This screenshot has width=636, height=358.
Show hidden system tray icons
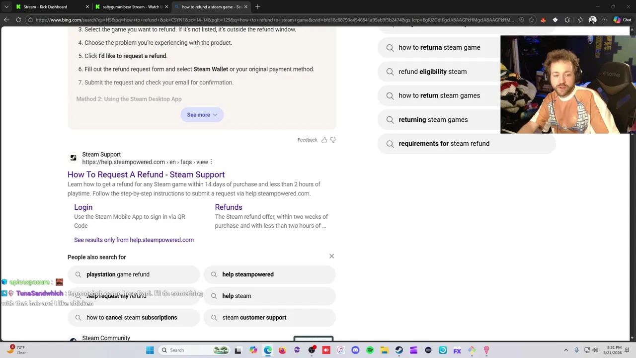pos(565,350)
